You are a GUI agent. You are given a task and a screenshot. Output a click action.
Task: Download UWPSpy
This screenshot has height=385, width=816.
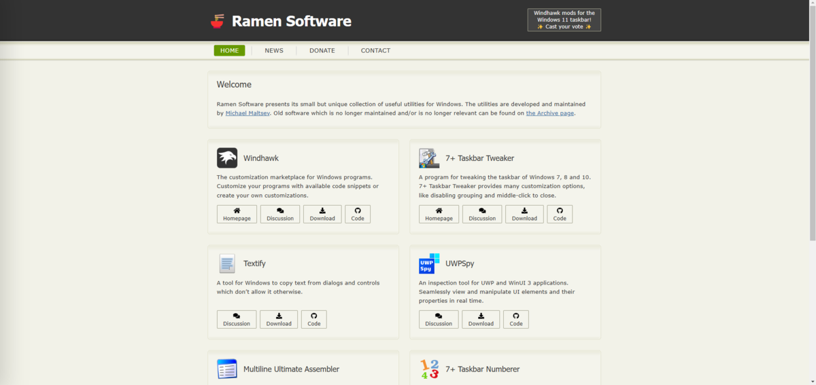tap(481, 319)
